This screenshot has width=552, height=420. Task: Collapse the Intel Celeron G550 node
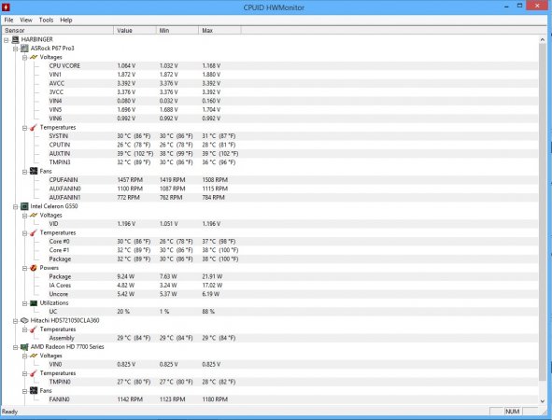(x=16, y=207)
